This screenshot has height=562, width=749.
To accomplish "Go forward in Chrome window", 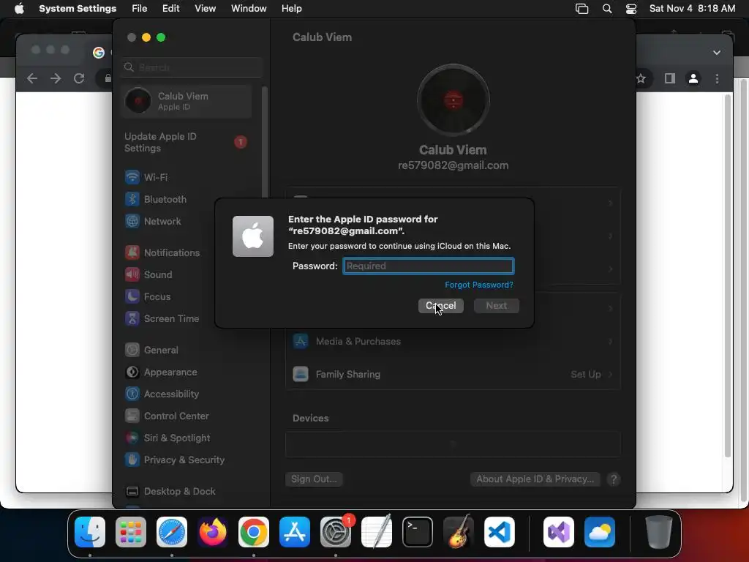I will click(56, 78).
